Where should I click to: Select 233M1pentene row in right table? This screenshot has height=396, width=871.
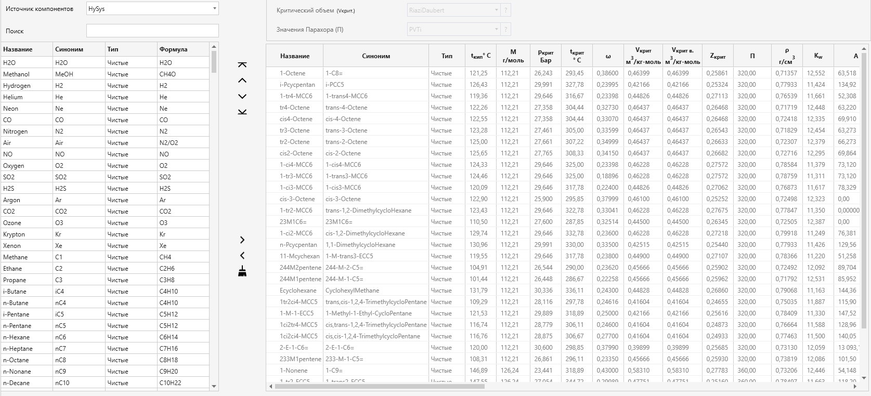563,359
